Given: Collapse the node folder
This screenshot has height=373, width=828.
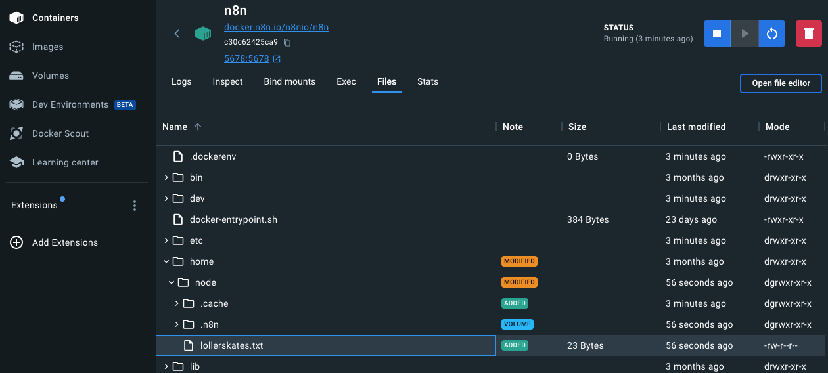Looking at the screenshot, I should coord(172,282).
